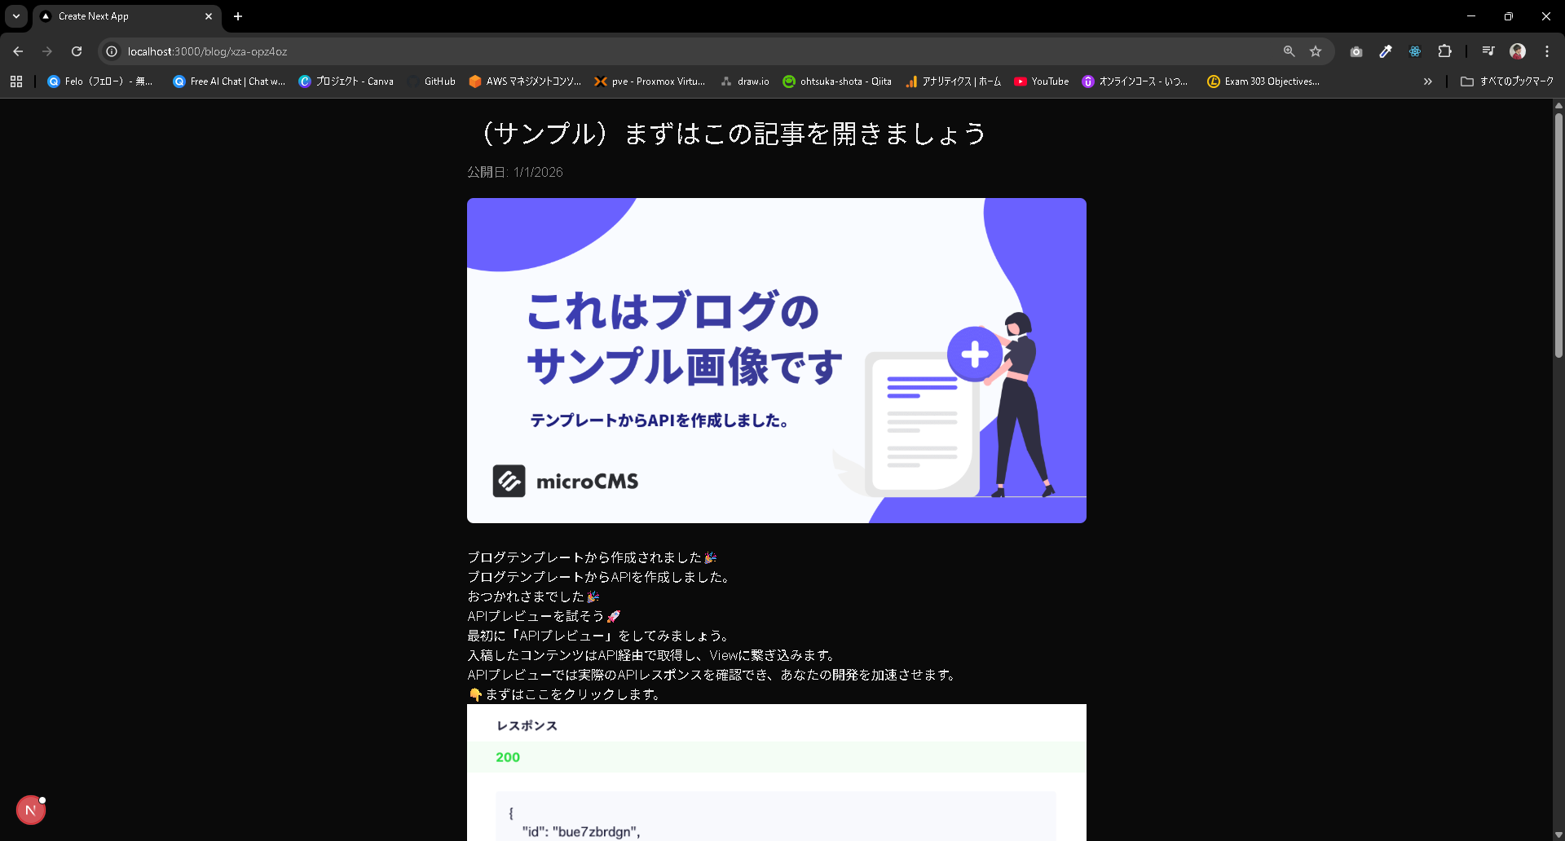This screenshot has height=841, width=1565.
Task: Click the 200 response status code
Action: 508,757
